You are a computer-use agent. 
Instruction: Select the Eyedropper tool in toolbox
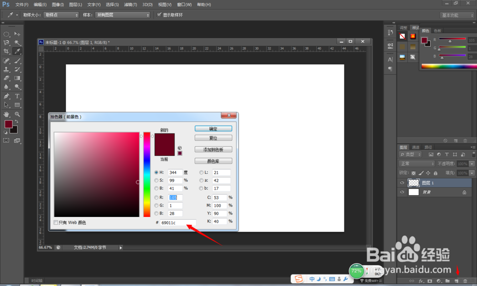[x=17, y=51]
